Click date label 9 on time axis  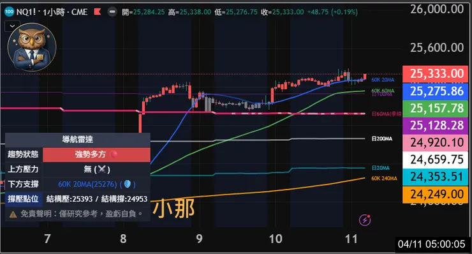199,239
